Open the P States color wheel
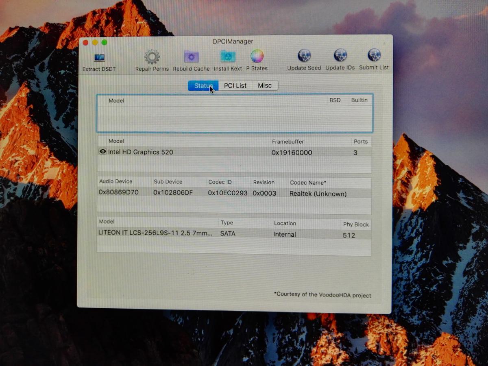Image resolution: width=488 pixels, height=366 pixels. click(257, 56)
